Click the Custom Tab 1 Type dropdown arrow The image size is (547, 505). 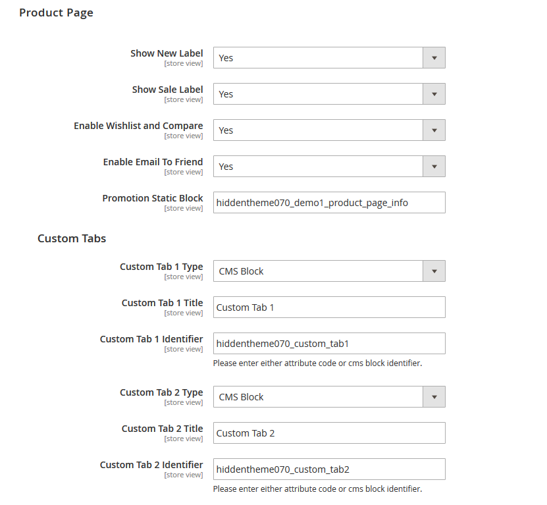(x=434, y=271)
